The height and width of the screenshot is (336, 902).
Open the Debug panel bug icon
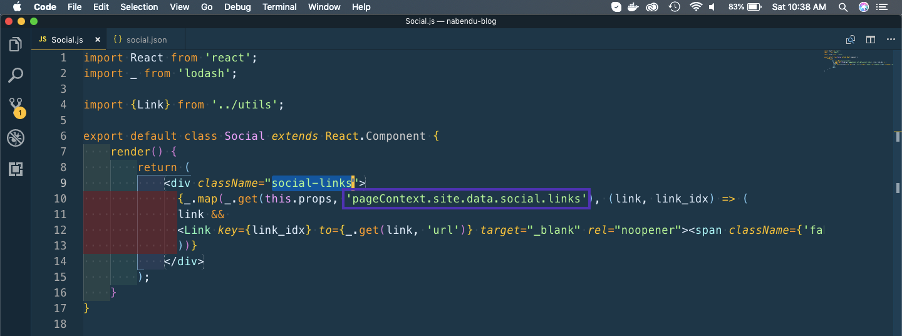(x=16, y=138)
